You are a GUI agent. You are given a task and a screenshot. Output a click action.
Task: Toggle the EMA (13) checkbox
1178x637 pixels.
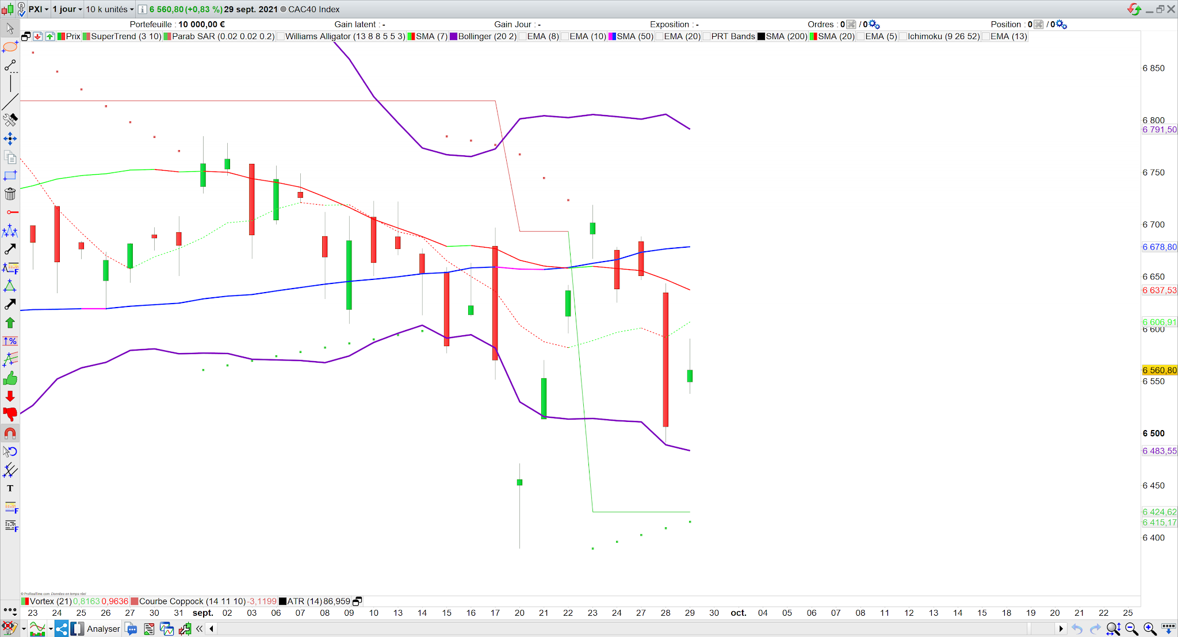[x=986, y=36]
